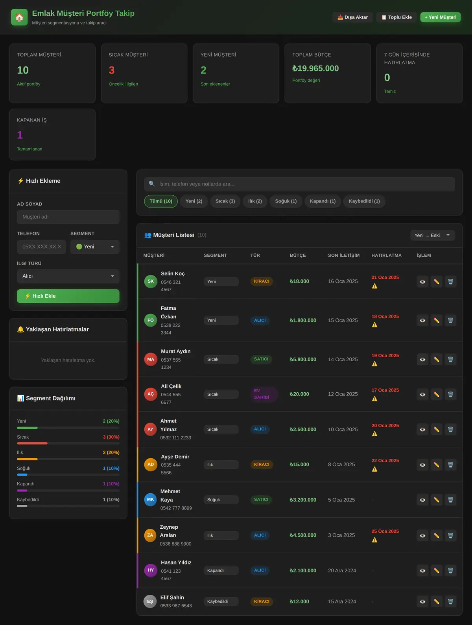Edit Ayşe Demir with the pencil icon
Image resolution: width=472 pixels, height=625 pixels.
(437, 465)
